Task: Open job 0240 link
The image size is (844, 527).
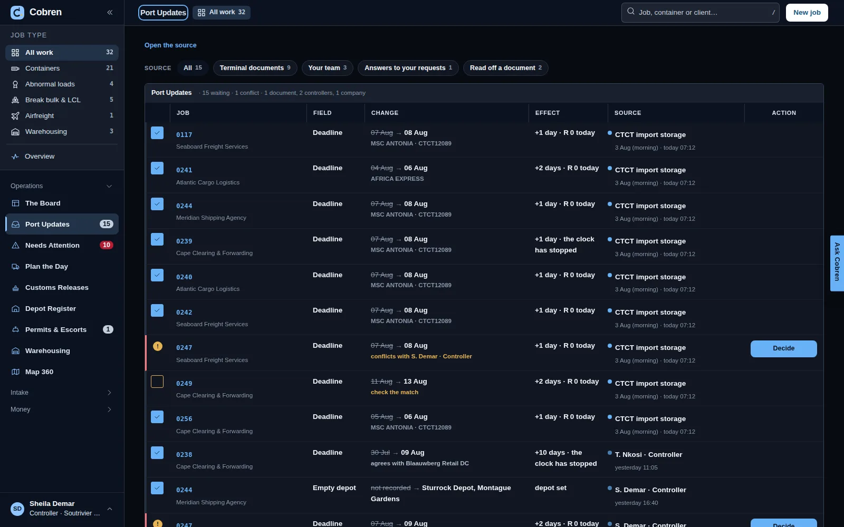Action: [184, 277]
